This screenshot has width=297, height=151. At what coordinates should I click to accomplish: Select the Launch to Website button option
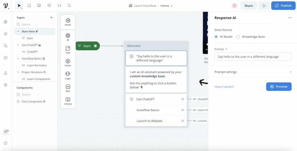[156, 121]
